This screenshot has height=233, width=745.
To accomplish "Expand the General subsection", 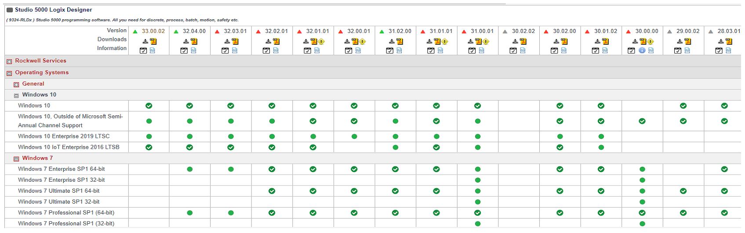I will coord(16,84).
